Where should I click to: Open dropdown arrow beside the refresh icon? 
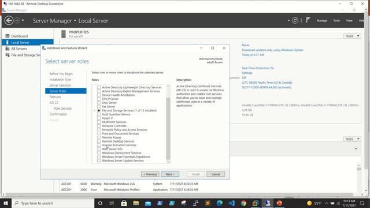click(288, 21)
